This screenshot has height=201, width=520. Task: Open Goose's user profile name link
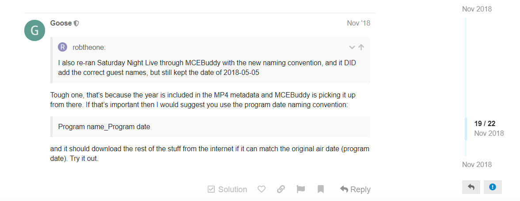click(61, 23)
